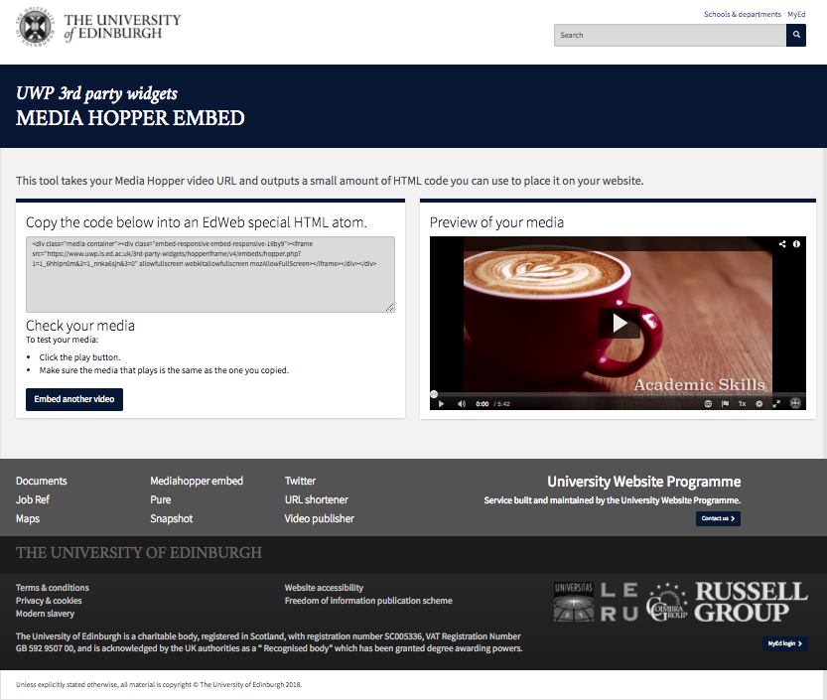Toggle closed captions on the player

pyautogui.click(x=708, y=404)
